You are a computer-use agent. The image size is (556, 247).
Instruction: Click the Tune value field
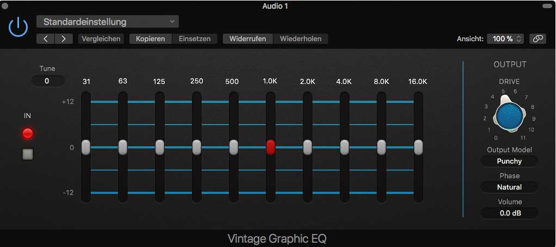click(x=47, y=81)
